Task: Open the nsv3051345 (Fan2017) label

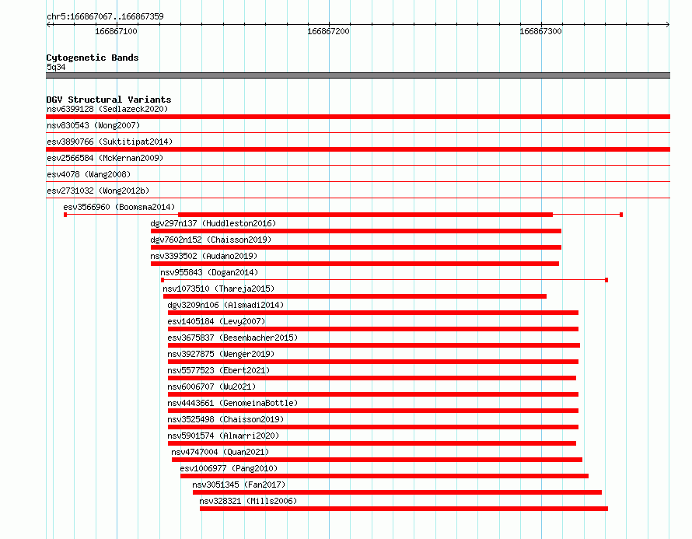Action: point(239,485)
